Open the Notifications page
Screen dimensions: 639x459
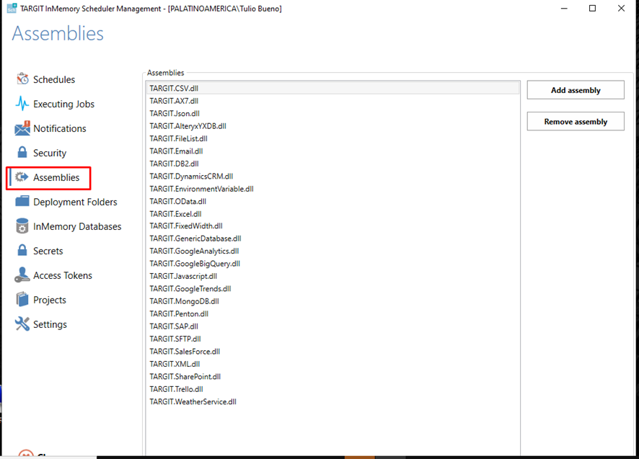click(x=59, y=128)
